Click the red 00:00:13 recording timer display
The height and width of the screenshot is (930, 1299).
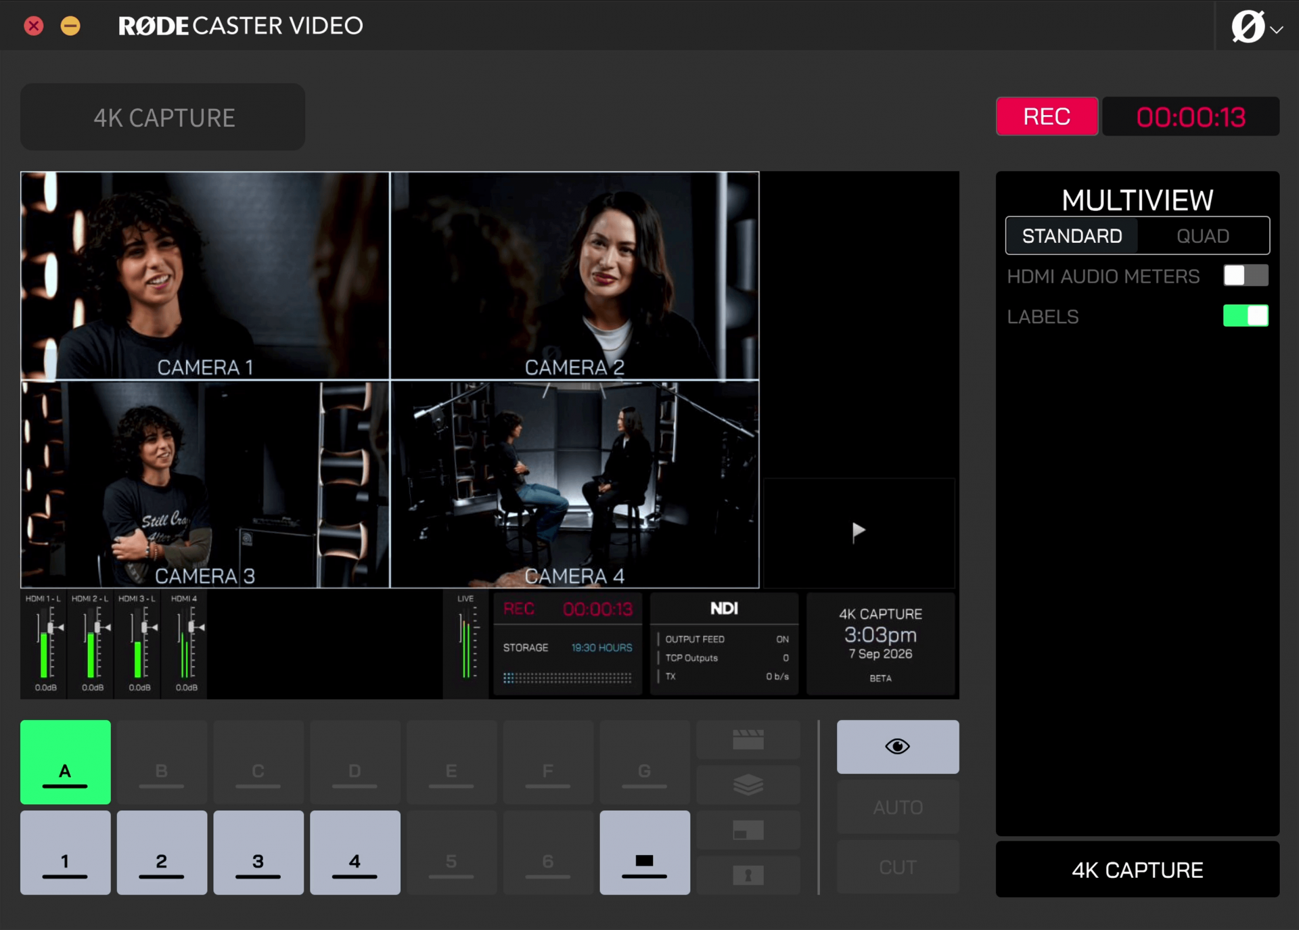1191,117
